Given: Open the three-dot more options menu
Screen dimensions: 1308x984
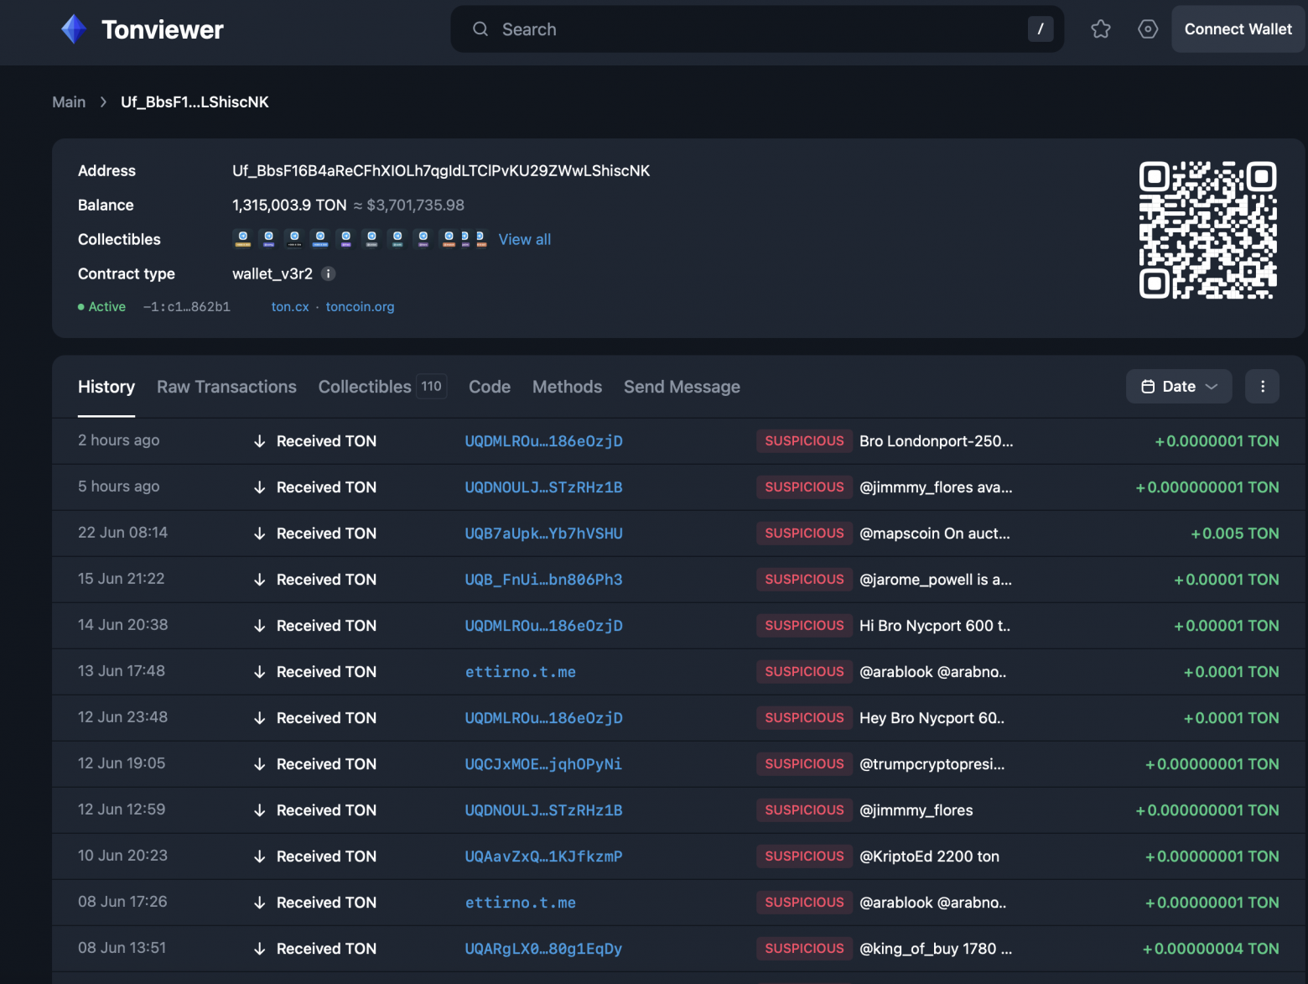Looking at the screenshot, I should pyautogui.click(x=1263, y=387).
